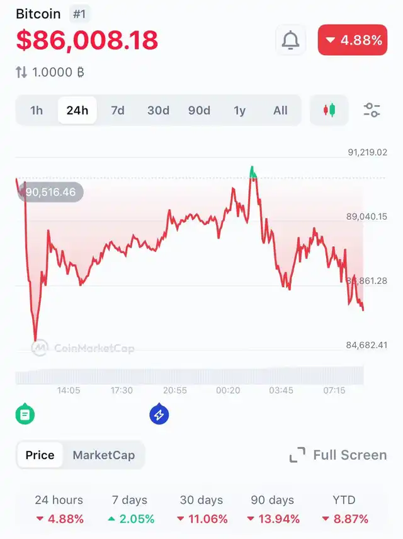The image size is (403, 539).
Task: Select the 30d time range
Action: pos(158,110)
